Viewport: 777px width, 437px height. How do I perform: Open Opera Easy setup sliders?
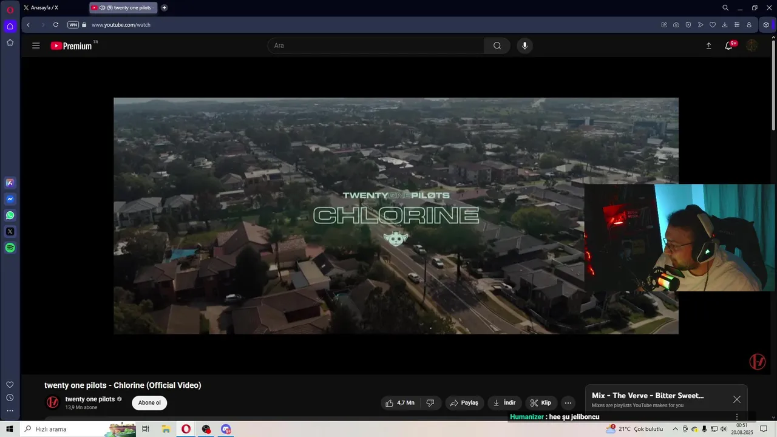737,25
